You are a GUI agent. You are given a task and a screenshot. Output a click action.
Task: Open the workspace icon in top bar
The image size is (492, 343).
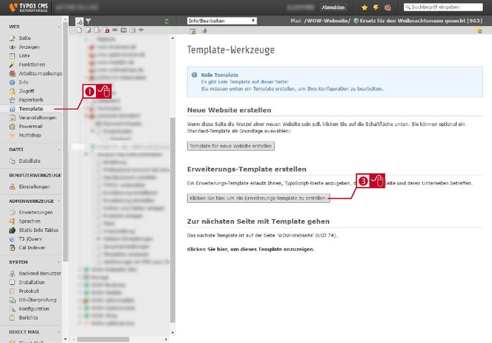point(388,7)
